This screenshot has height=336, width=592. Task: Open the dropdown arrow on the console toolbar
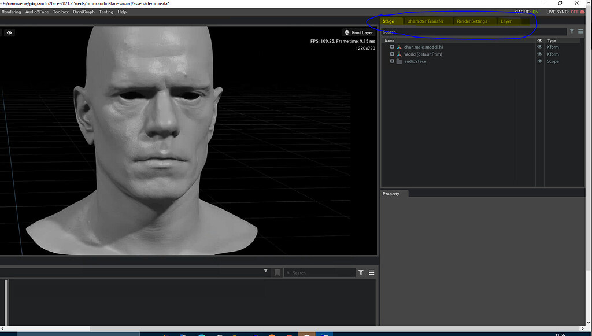tap(265, 271)
